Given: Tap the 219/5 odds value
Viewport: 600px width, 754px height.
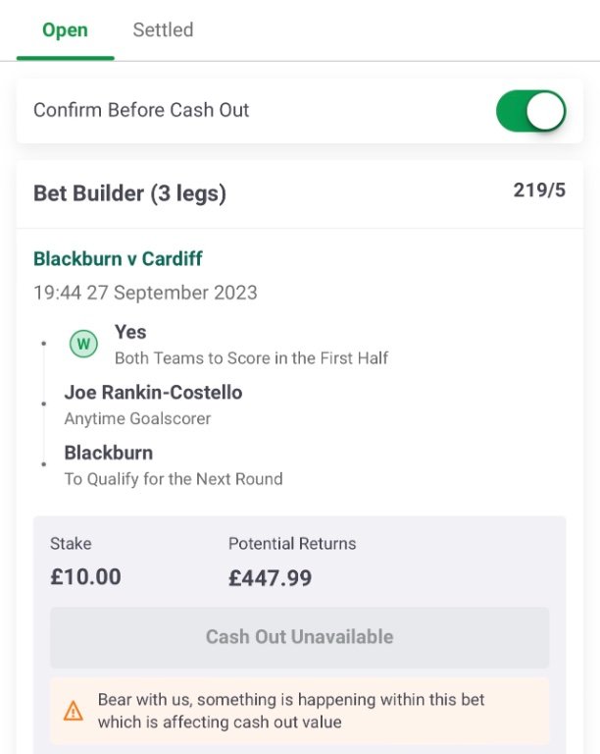Looking at the screenshot, I should (539, 189).
